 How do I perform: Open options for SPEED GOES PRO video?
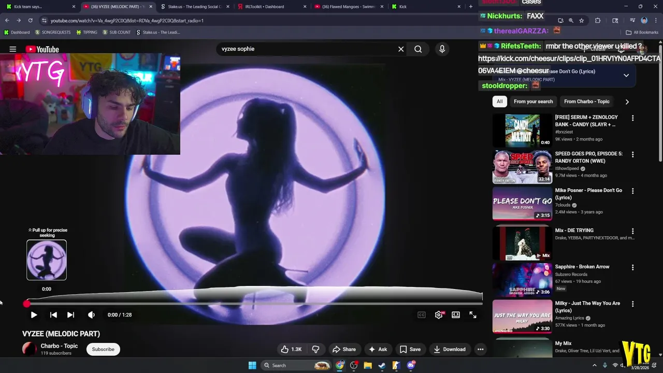(632, 154)
